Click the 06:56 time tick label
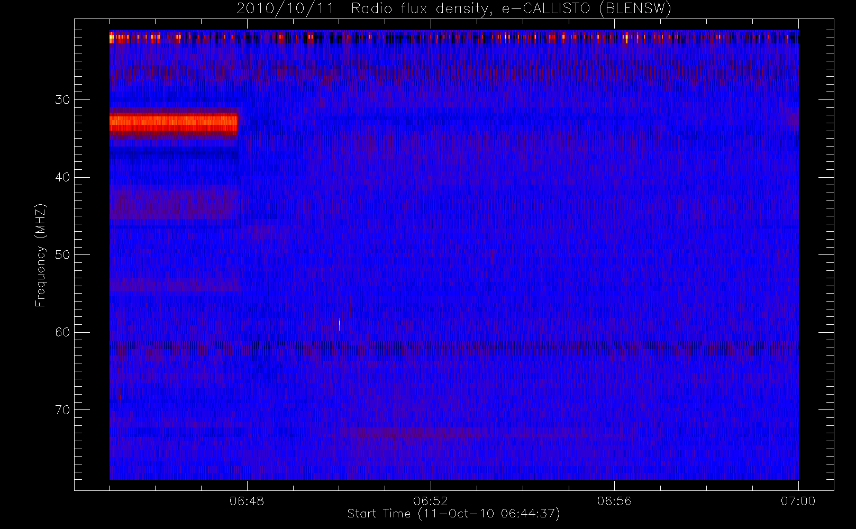Viewport: 856px width, 529px height. [614, 501]
